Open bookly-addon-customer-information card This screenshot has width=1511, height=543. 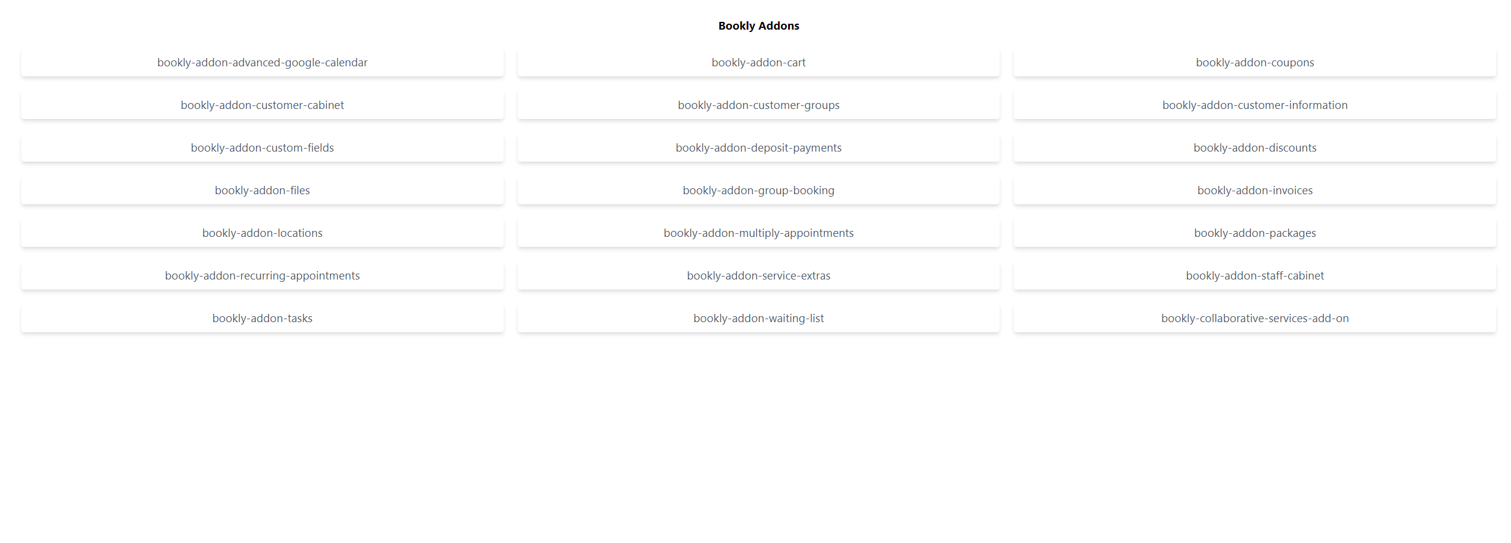pyautogui.click(x=1254, y=105)
